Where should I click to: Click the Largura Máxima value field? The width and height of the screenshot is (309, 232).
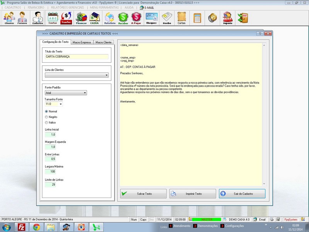[50, 172]
